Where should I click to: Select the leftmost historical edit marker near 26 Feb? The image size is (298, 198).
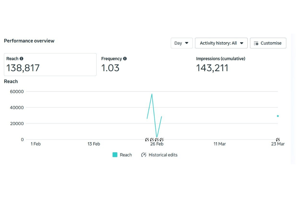coord(147,140)
